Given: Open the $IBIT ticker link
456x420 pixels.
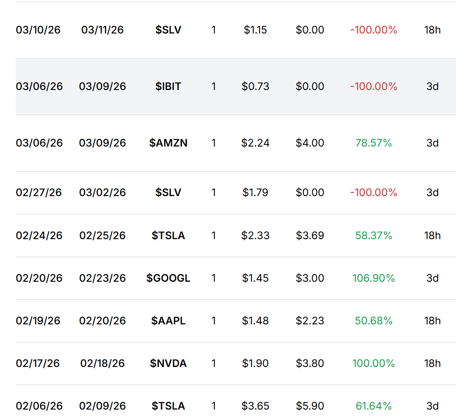Looking at the screenshot, I should coord(168,86).
